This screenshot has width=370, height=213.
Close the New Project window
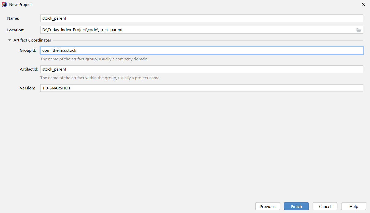(x=363, y=4)
